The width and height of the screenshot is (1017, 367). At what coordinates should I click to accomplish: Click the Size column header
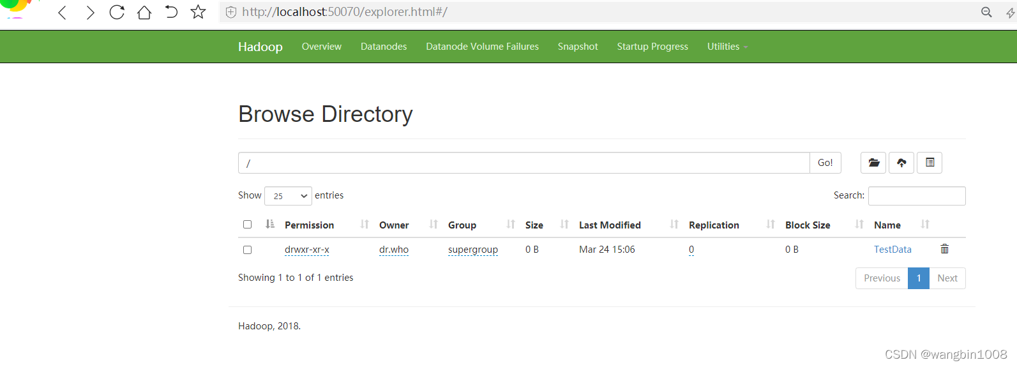(x=534, y=225)
